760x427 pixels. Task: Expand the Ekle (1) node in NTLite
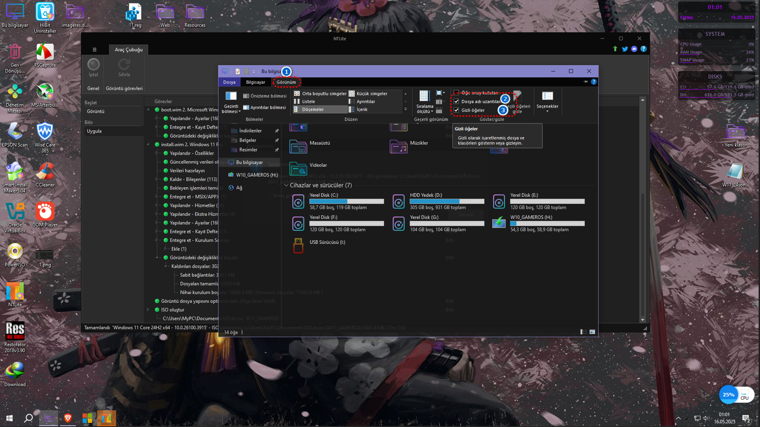pos(165,249)
